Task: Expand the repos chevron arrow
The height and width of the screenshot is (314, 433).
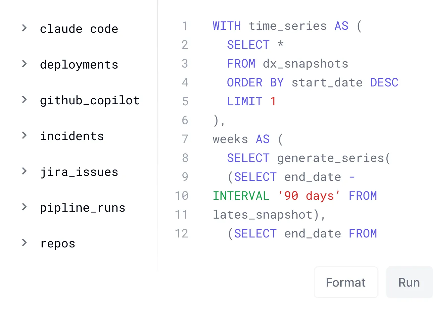Action: pos(24,243)
